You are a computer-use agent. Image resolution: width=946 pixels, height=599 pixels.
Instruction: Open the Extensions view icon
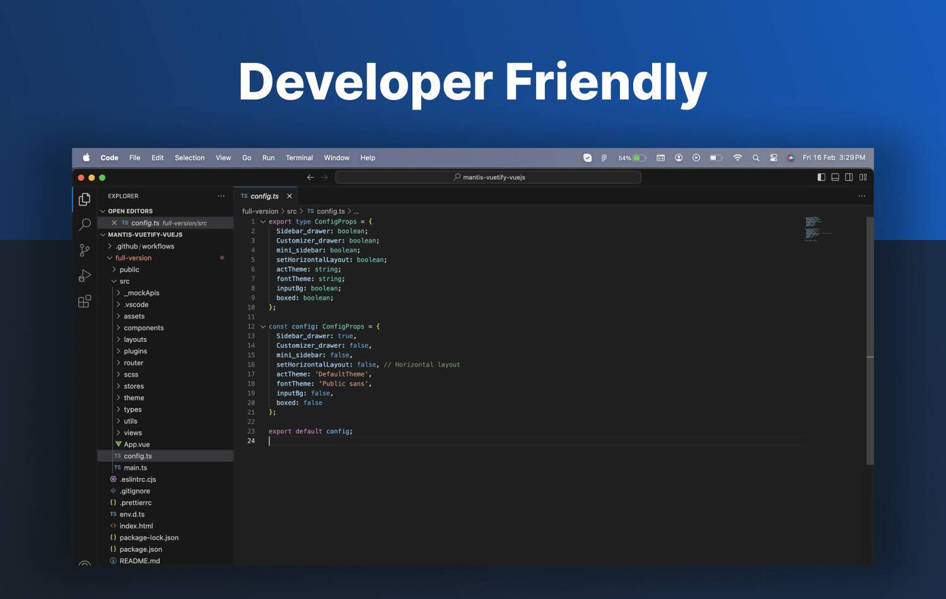[84, 301]
